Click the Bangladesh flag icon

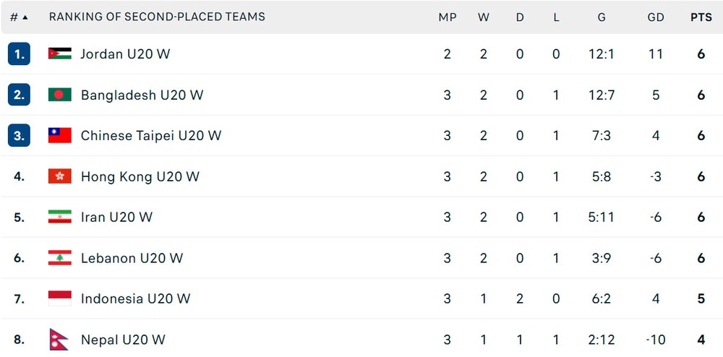60,95
